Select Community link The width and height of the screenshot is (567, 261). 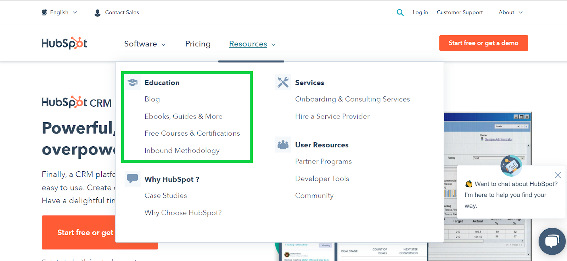(314, 195)
